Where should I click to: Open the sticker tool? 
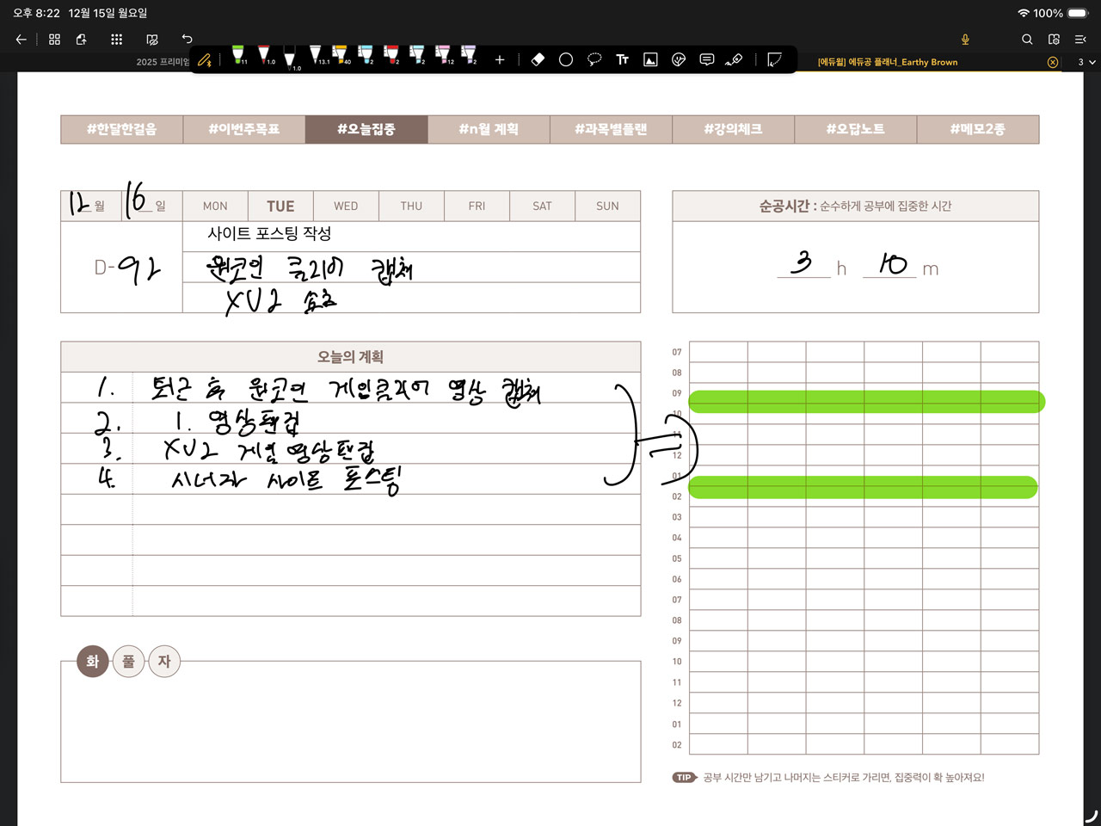(x=679, y=59)
